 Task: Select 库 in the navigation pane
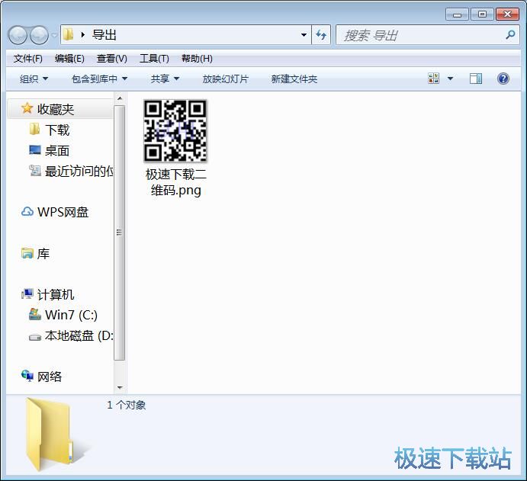43,254
